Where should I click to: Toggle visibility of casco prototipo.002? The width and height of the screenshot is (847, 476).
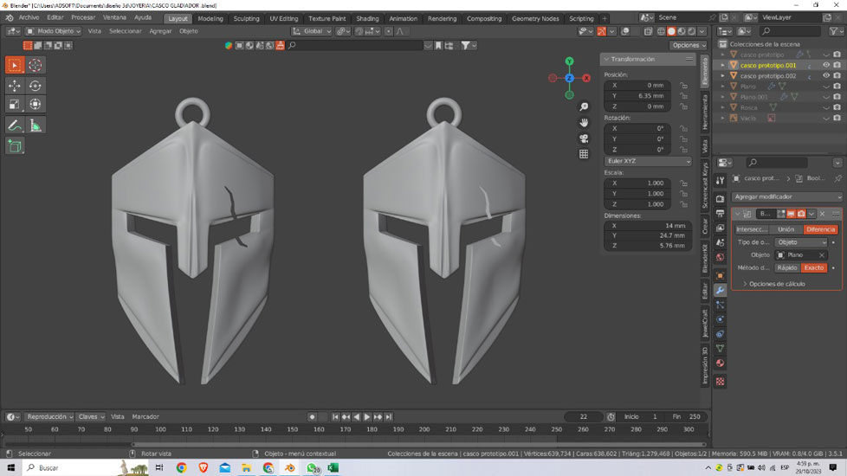tap(825, 76)
